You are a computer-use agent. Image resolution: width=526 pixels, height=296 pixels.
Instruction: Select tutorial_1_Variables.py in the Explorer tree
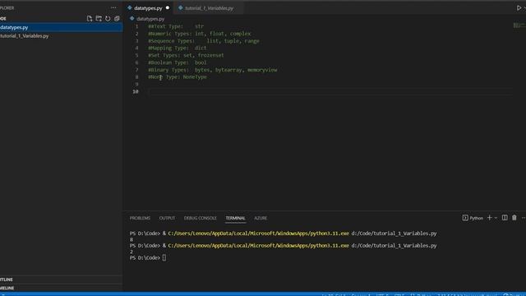(x=61, y=36)
